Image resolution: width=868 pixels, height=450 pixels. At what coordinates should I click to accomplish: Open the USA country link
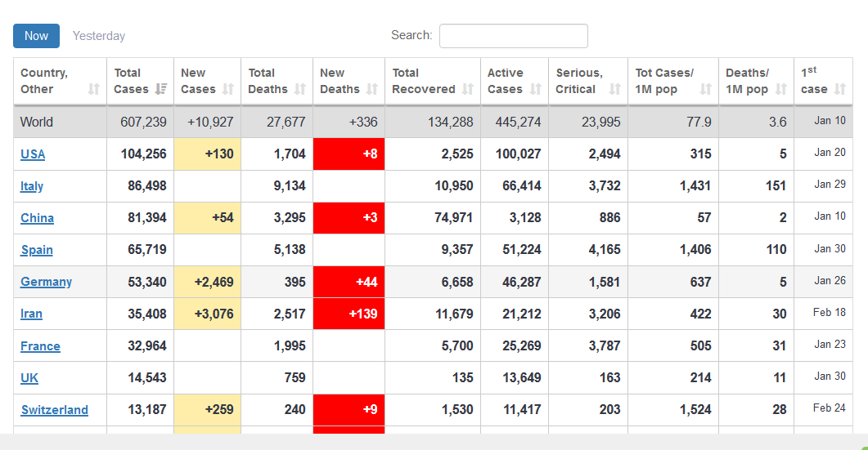[33, 154]
